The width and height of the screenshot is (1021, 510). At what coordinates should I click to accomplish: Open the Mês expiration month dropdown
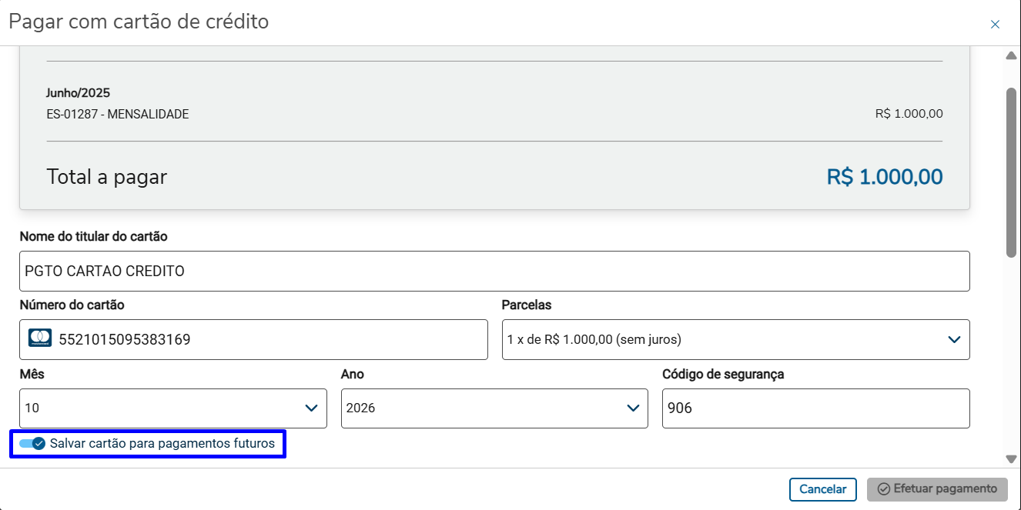172,408
